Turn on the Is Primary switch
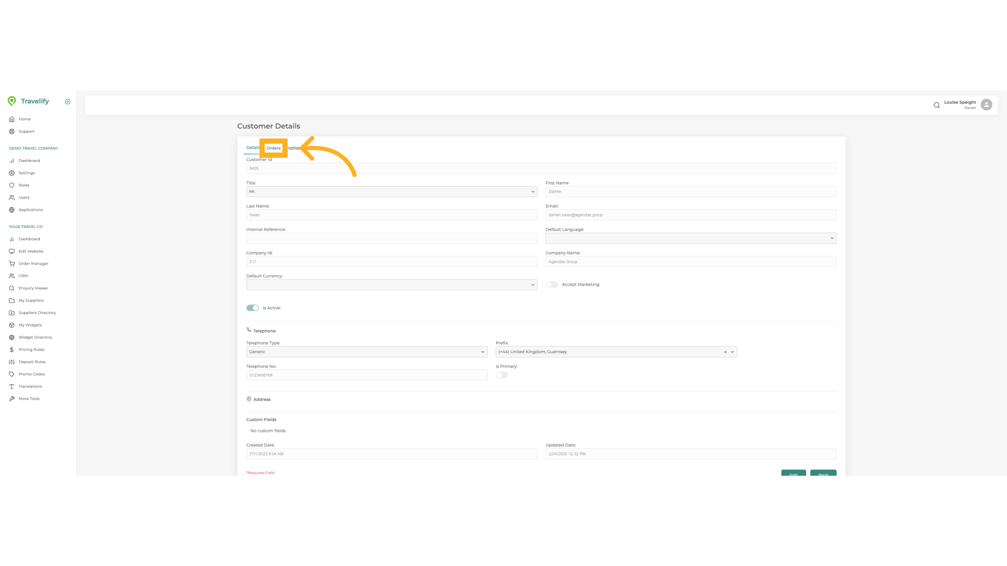This screenshot has width=1007, height=566. click(501, 375)
